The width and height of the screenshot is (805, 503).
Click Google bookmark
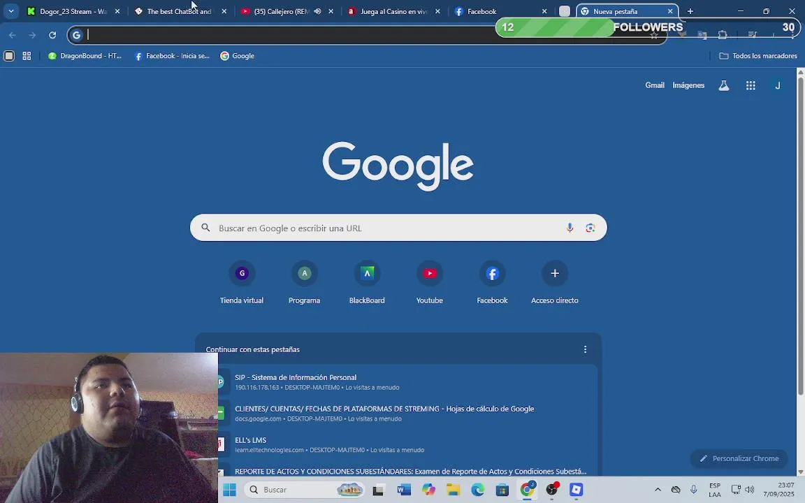pyautogui.click(x=237, y=56)
